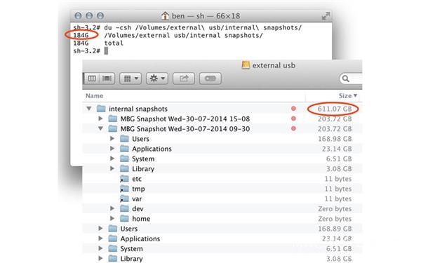This screenshot has height=263, width=421.
Task: Switch Finder to column view
Action: [92, 79]
